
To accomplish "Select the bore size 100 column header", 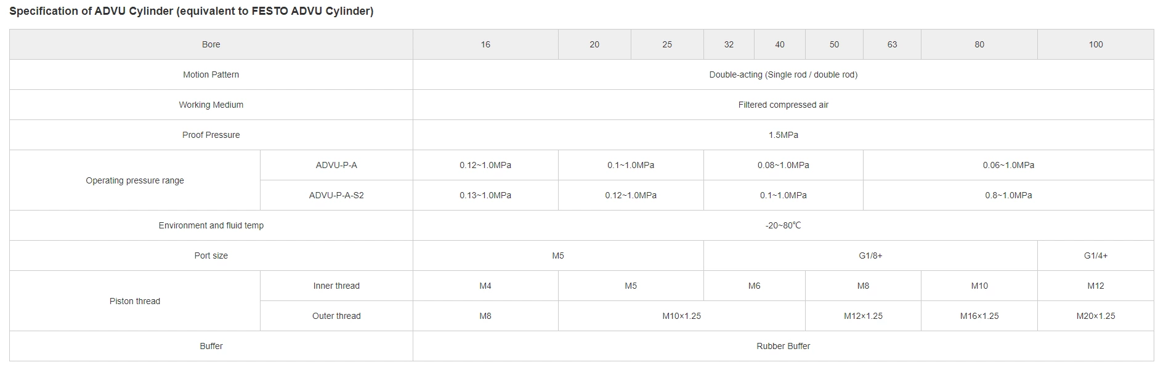I will [x=1095, y=44].
